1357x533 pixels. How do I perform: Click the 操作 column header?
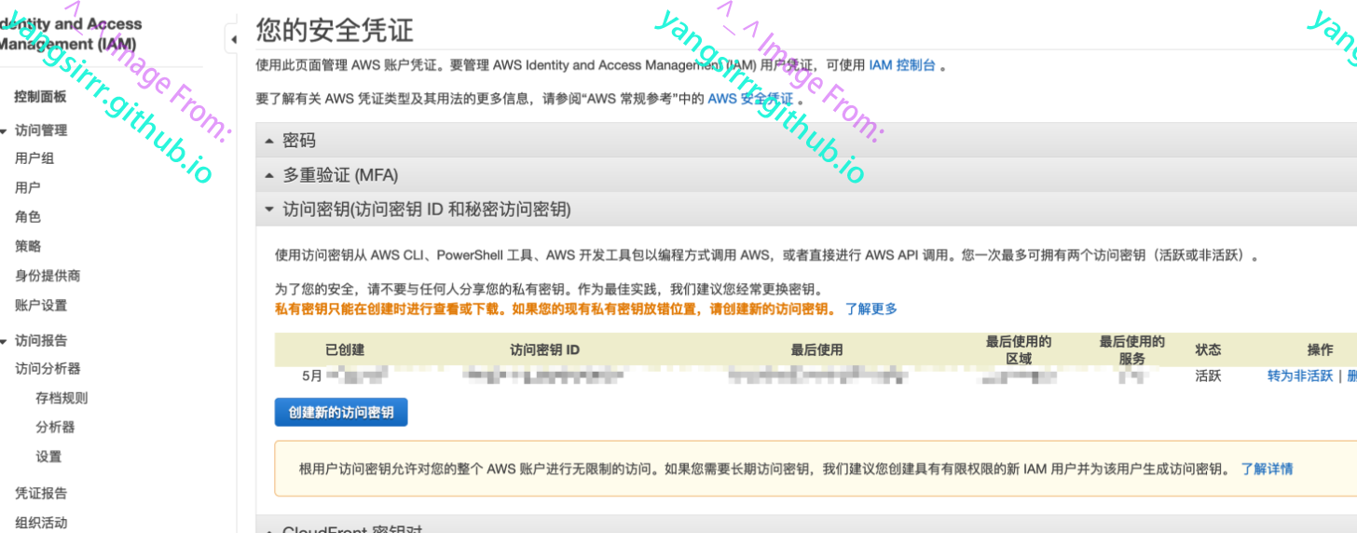[x=1321, y=349]
